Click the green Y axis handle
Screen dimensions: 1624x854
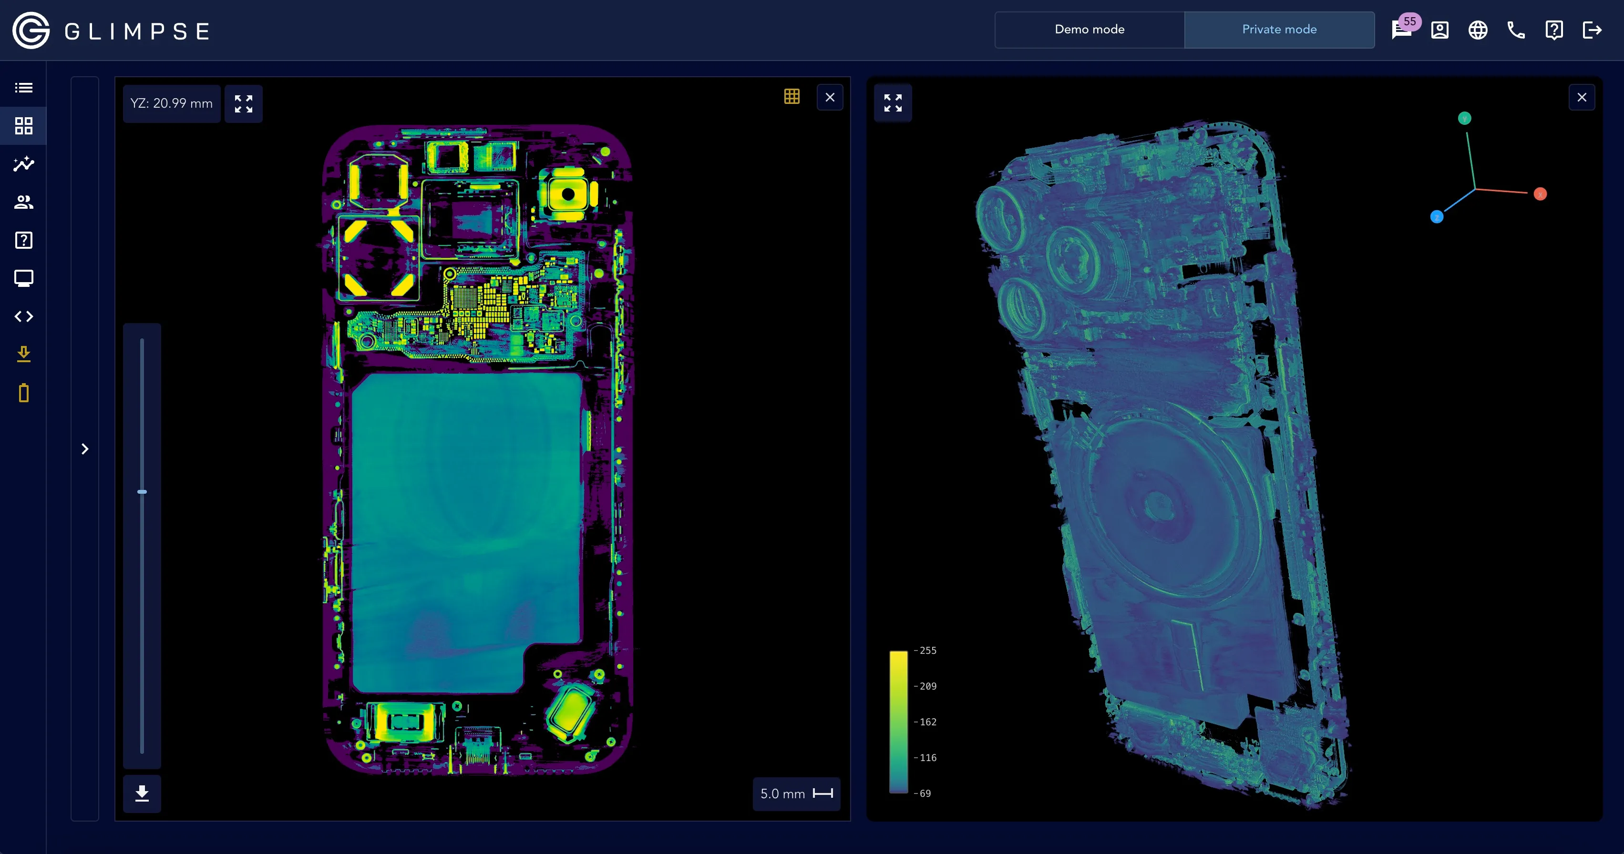tap(1464, 118)
